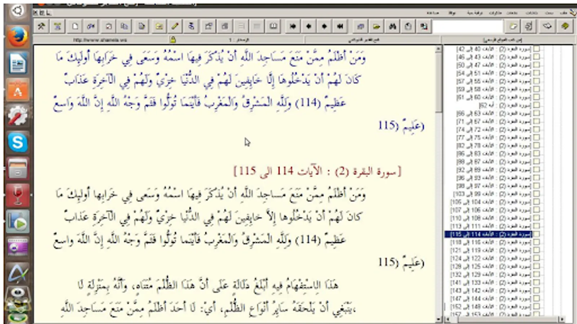Image resolution: width=577 pixels, height=324 pixels.
Task: Select the verses 104 to 105 tree entry
Action: (x=490, y=202)
